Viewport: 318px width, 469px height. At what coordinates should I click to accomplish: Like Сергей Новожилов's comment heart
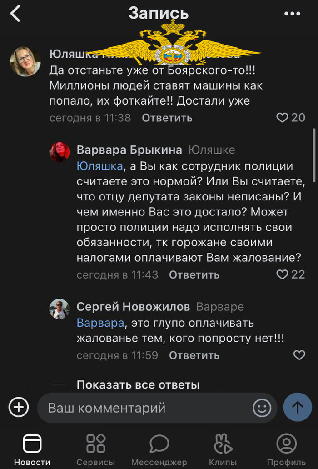coord(299,355)
